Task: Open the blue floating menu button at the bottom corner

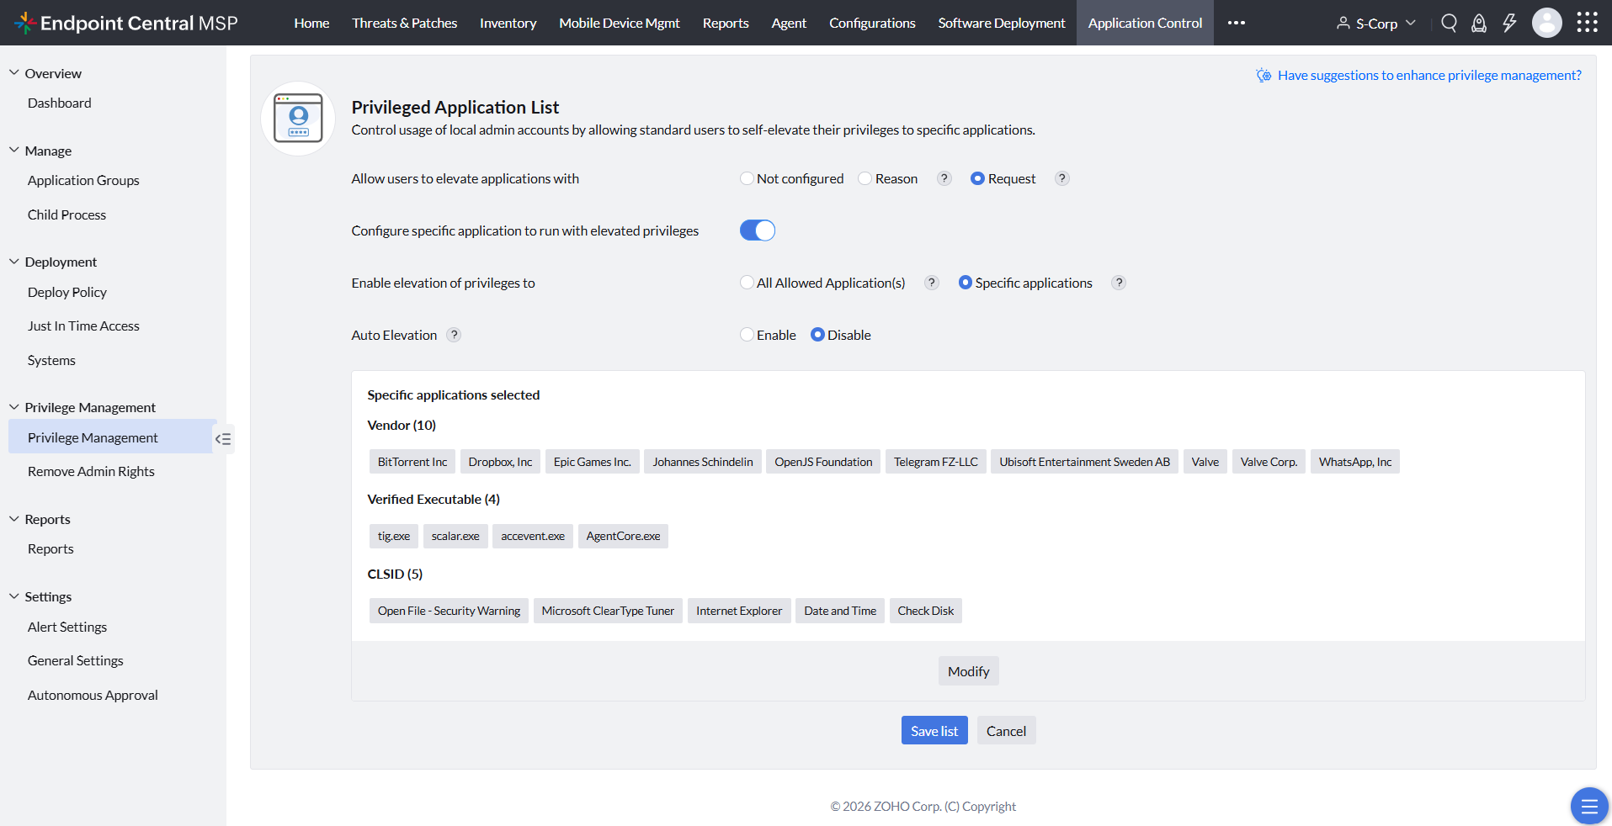Action: (x=1589, y=807)
